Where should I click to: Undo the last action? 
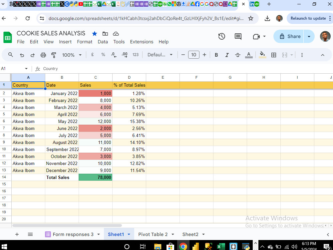pos(22,55)
